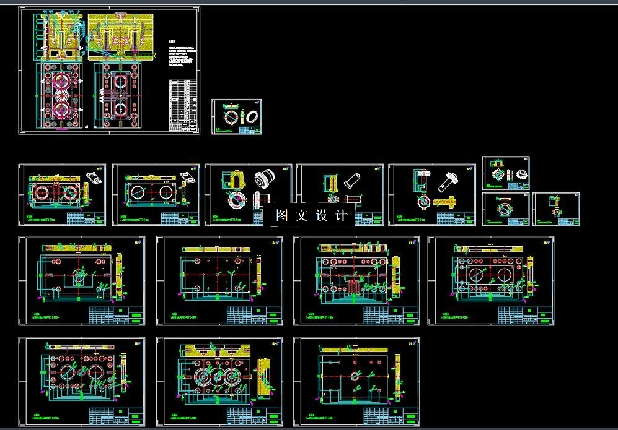618x430 pixels.
Task: Open second-row sheet showing plate with two round holes
Action: (156, 195)
